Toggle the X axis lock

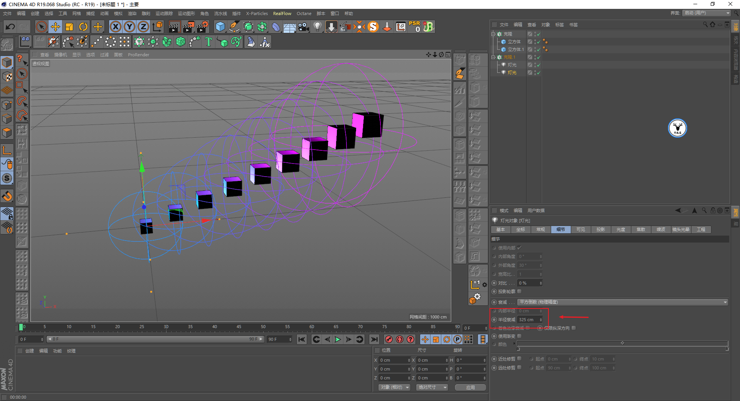115,27
